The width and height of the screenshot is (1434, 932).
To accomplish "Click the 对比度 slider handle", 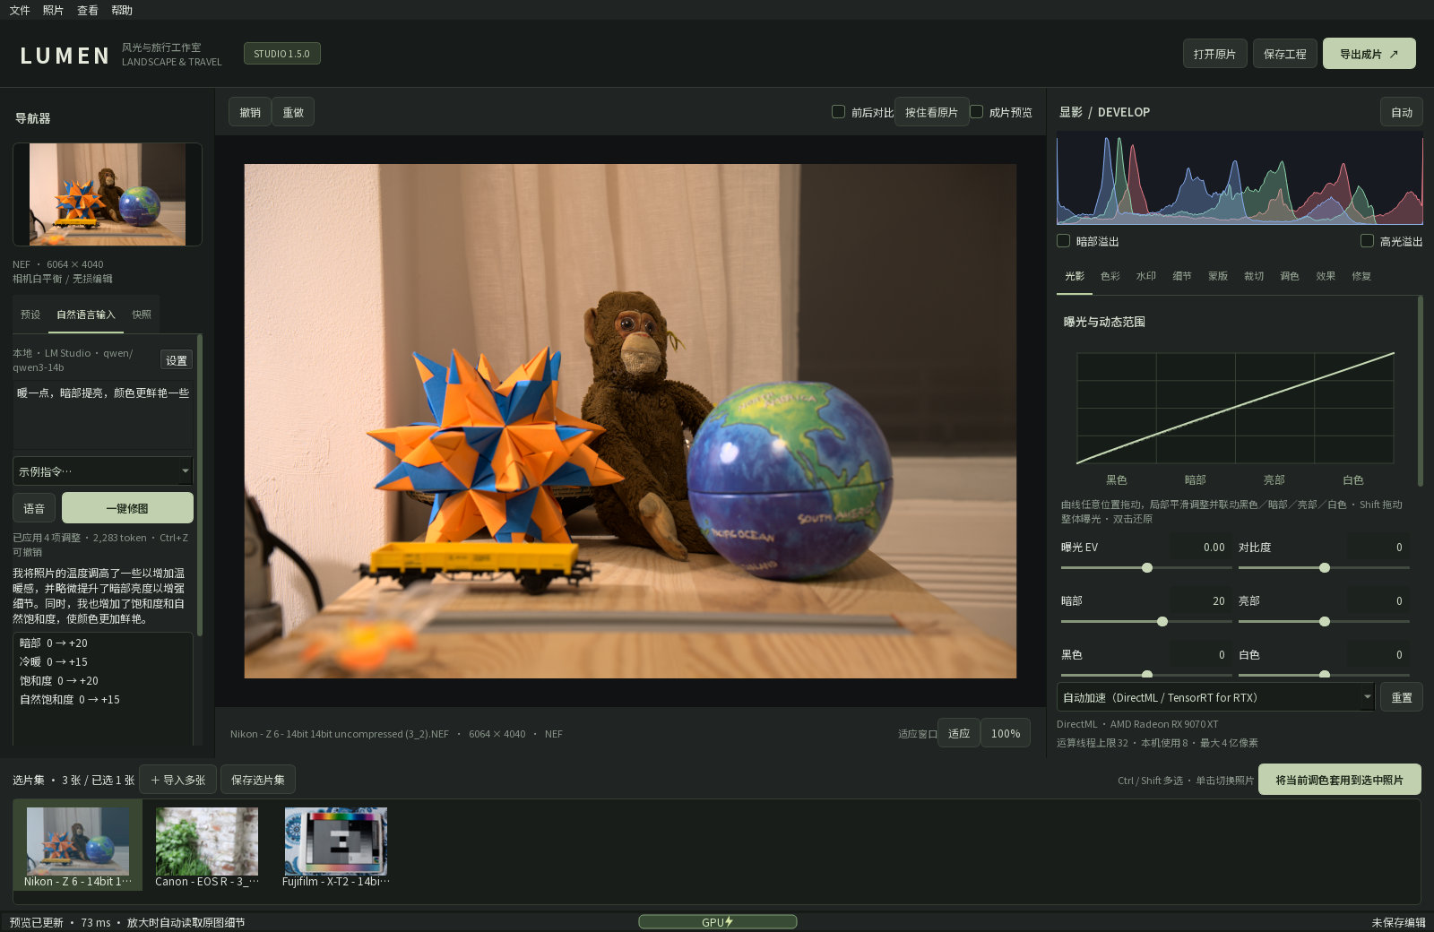I will 1325,568.
